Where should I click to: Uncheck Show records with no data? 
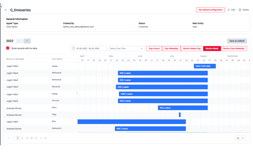point(8,48)
